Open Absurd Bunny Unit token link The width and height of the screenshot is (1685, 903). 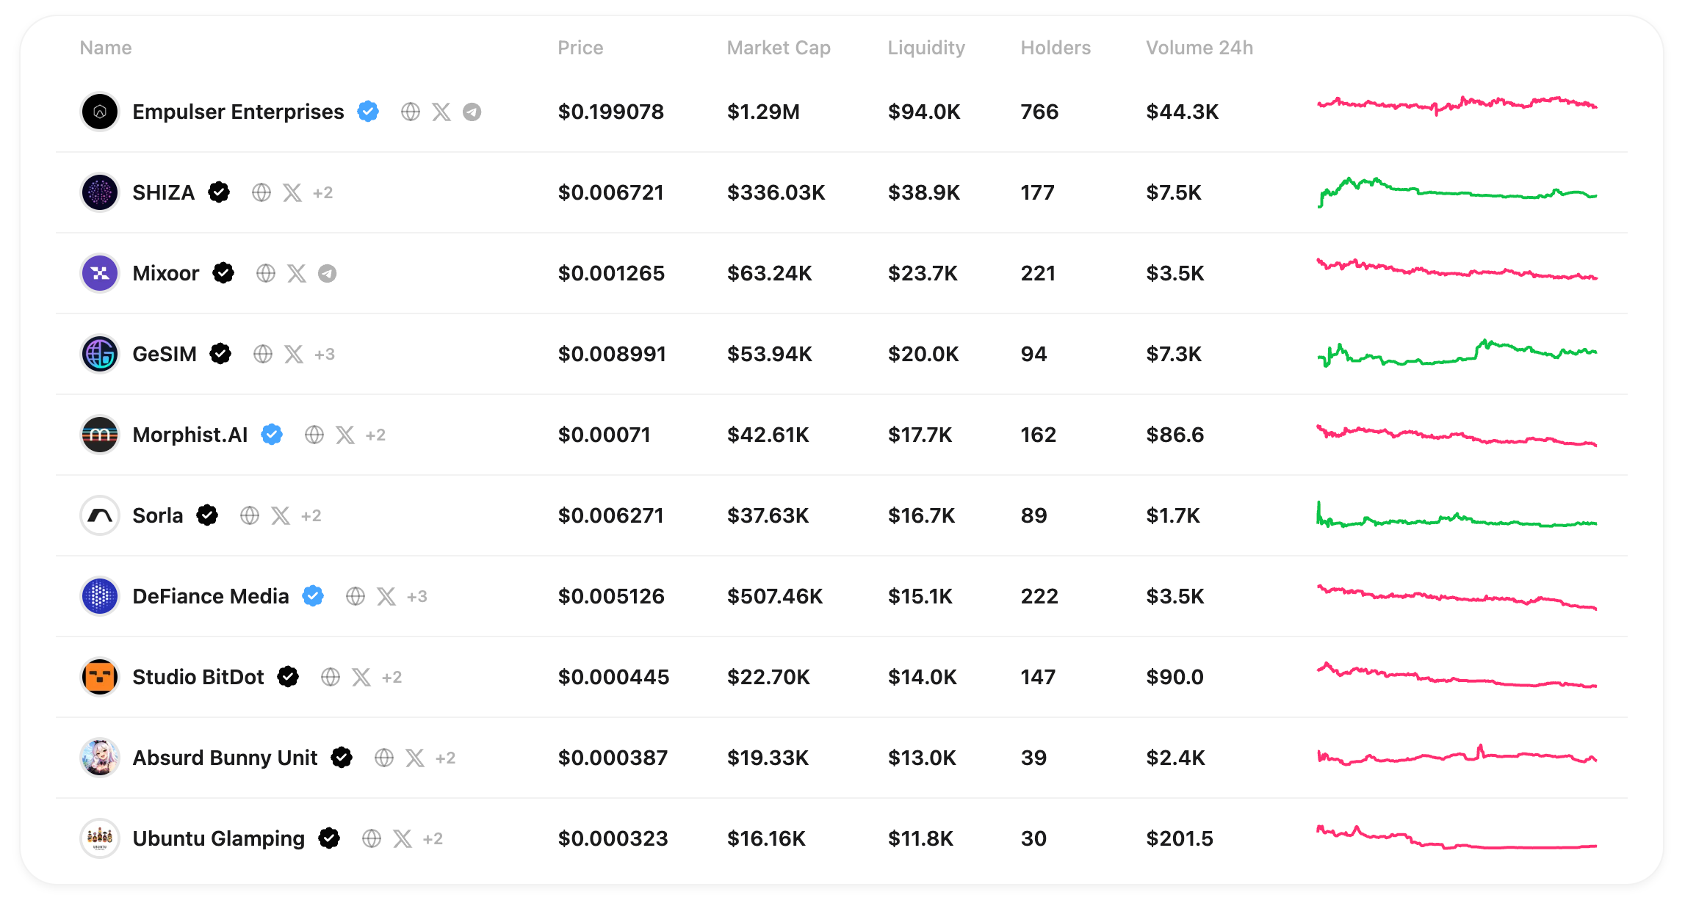pyautogui.click(x=225, y=758)
